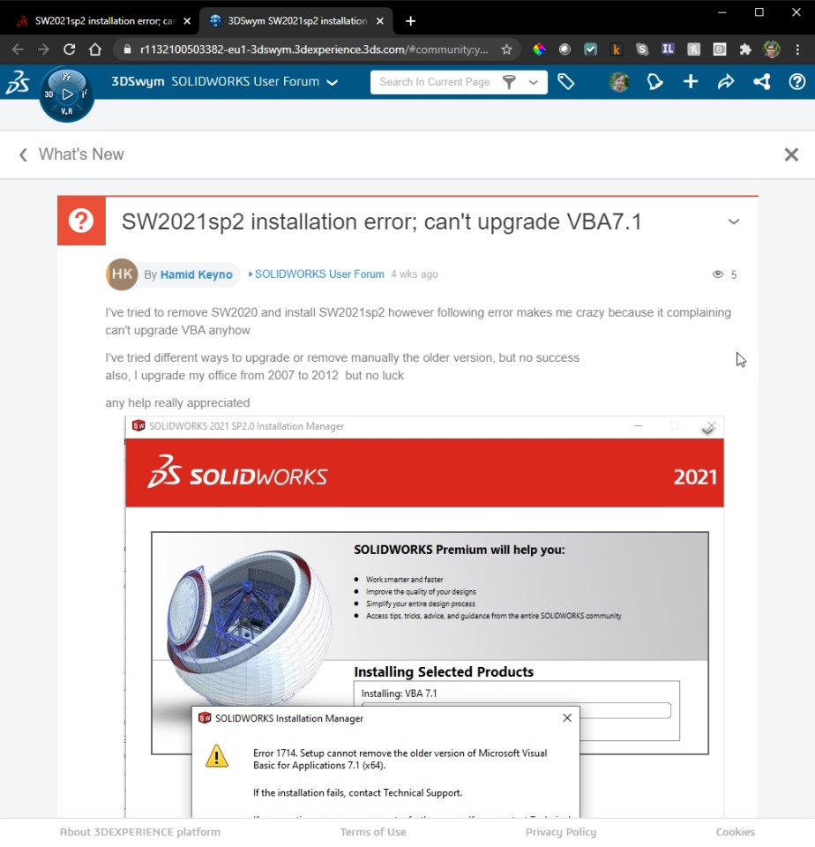
Task: Click the views eye icon
Action: pyautogui.click(x=718, y=274)
